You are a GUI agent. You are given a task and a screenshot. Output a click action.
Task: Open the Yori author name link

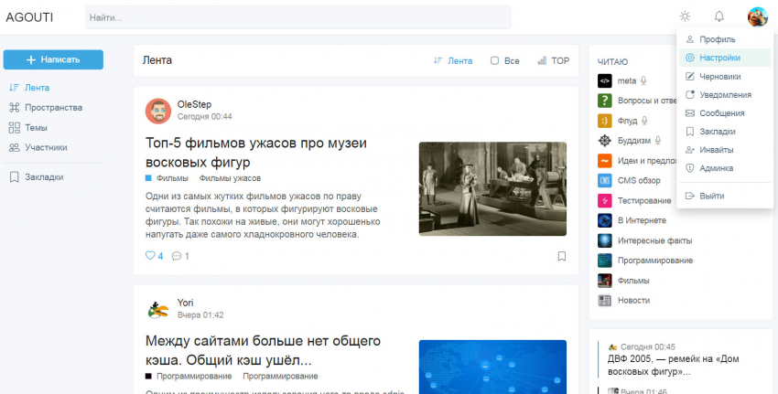tap(185, 303)
